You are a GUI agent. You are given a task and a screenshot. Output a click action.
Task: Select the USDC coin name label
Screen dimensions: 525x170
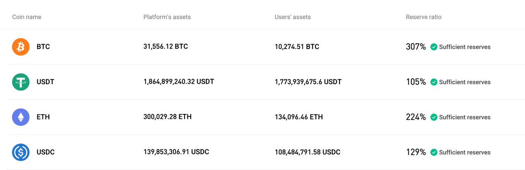(46, 152)
